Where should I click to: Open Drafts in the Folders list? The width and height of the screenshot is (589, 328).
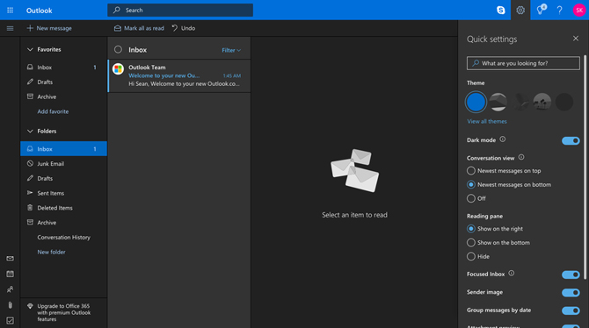pos(63,178)
